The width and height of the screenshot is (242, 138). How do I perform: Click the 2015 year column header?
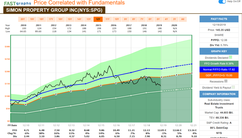click(98, 25)
